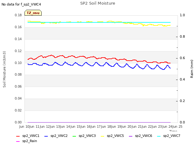196x147 pixels.
Task: Click the purple line at zero
Action: (99, 122)
